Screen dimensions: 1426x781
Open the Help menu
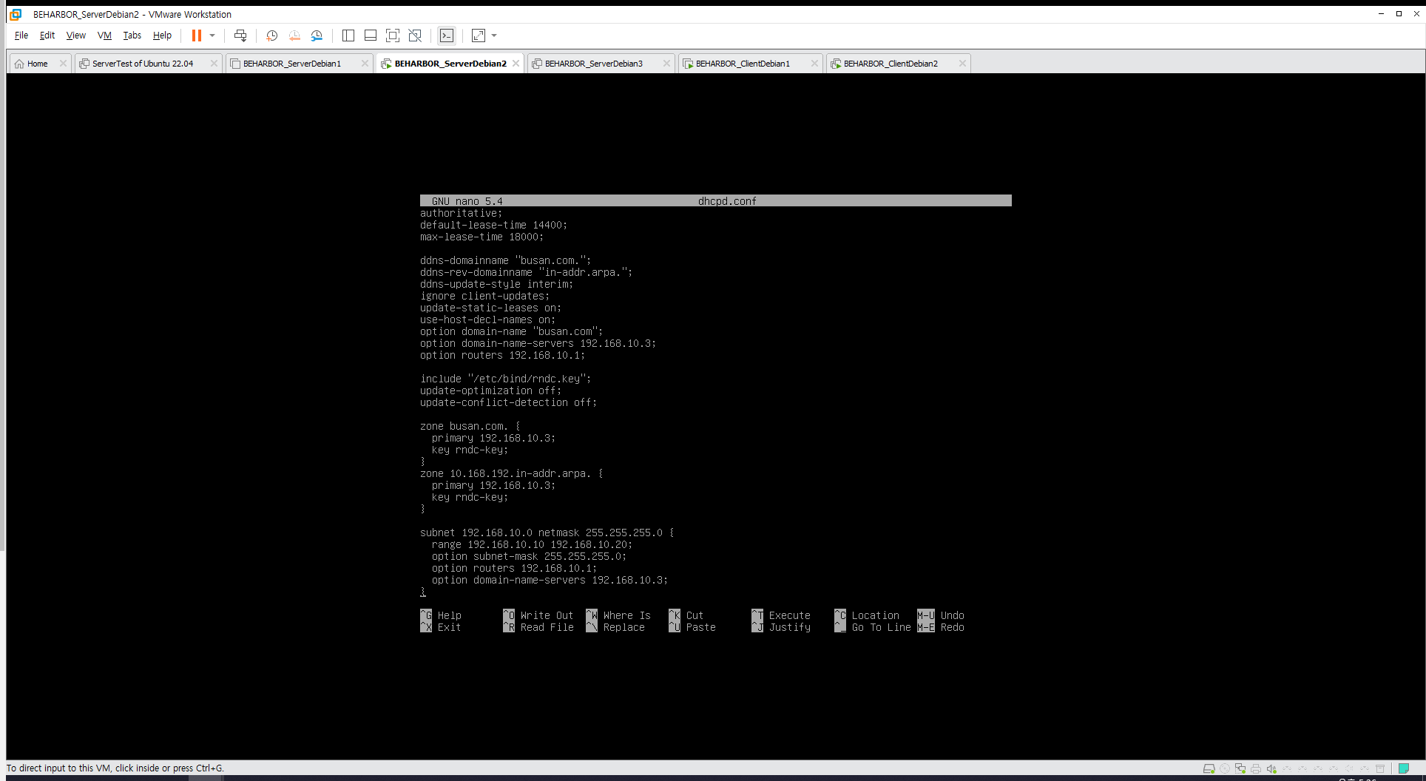pyautogui.click(x=162, y=35)
